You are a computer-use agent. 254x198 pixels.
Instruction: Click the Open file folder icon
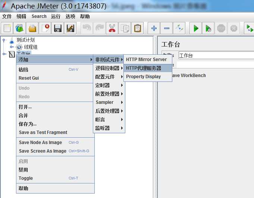coord(32,28)
